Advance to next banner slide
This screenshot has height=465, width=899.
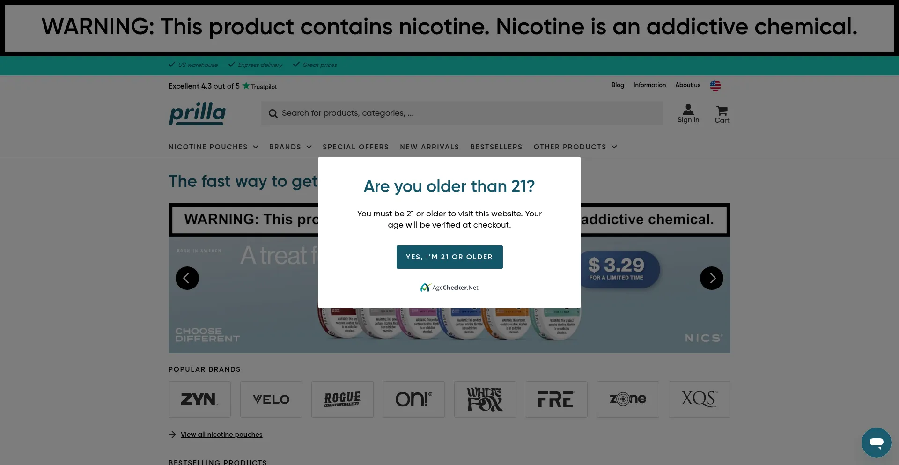click(x=711, y=278)
